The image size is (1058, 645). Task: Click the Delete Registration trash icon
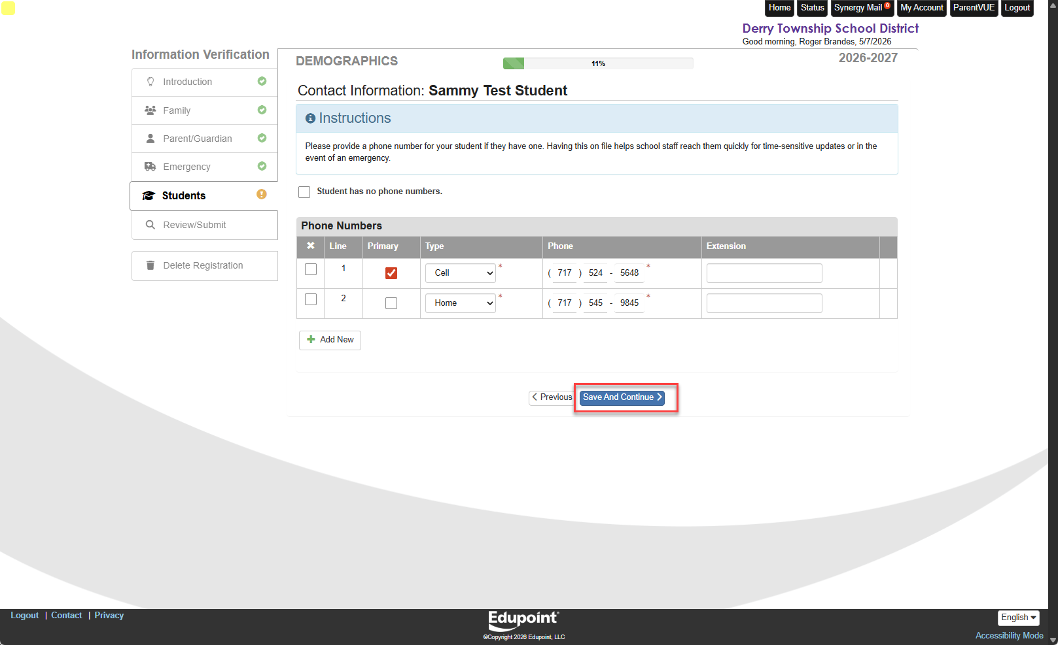click(x=150, y=265)
